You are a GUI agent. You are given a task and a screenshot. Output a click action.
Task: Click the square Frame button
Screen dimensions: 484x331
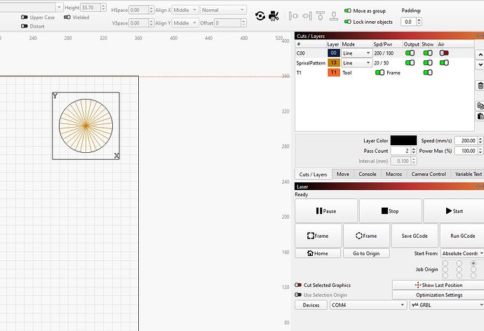coord(318,236)
